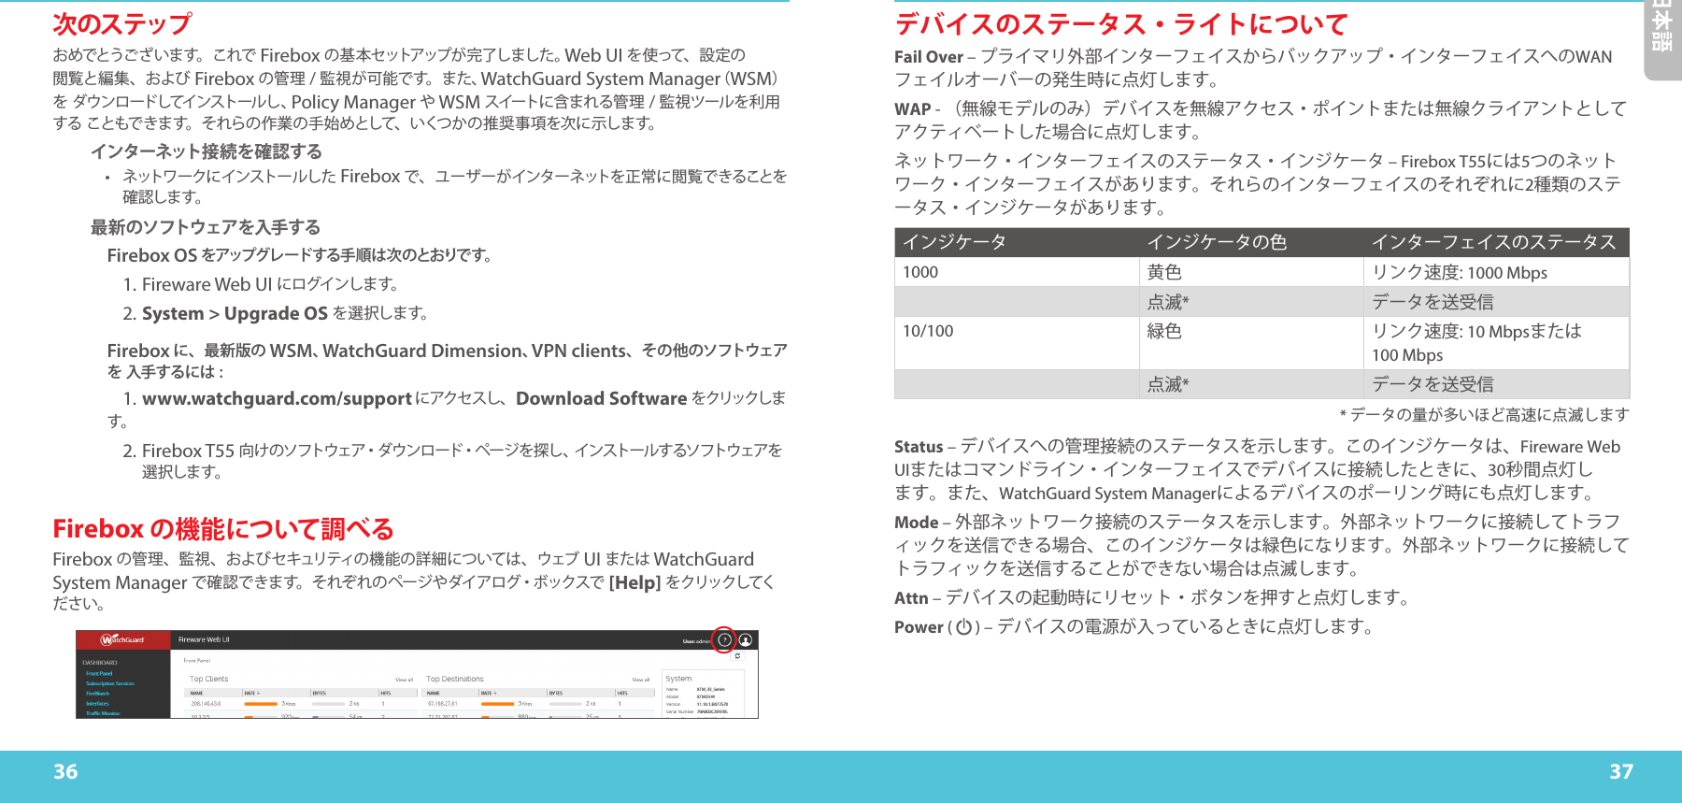Click page number 37
The width and height of the screenshot is (1682, 803).
[1621, 771]
